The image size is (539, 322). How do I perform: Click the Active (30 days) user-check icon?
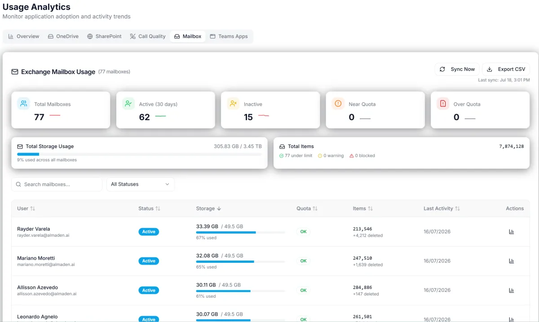128,104
